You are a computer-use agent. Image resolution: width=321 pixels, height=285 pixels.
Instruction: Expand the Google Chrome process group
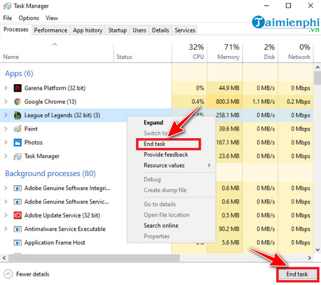6,101
